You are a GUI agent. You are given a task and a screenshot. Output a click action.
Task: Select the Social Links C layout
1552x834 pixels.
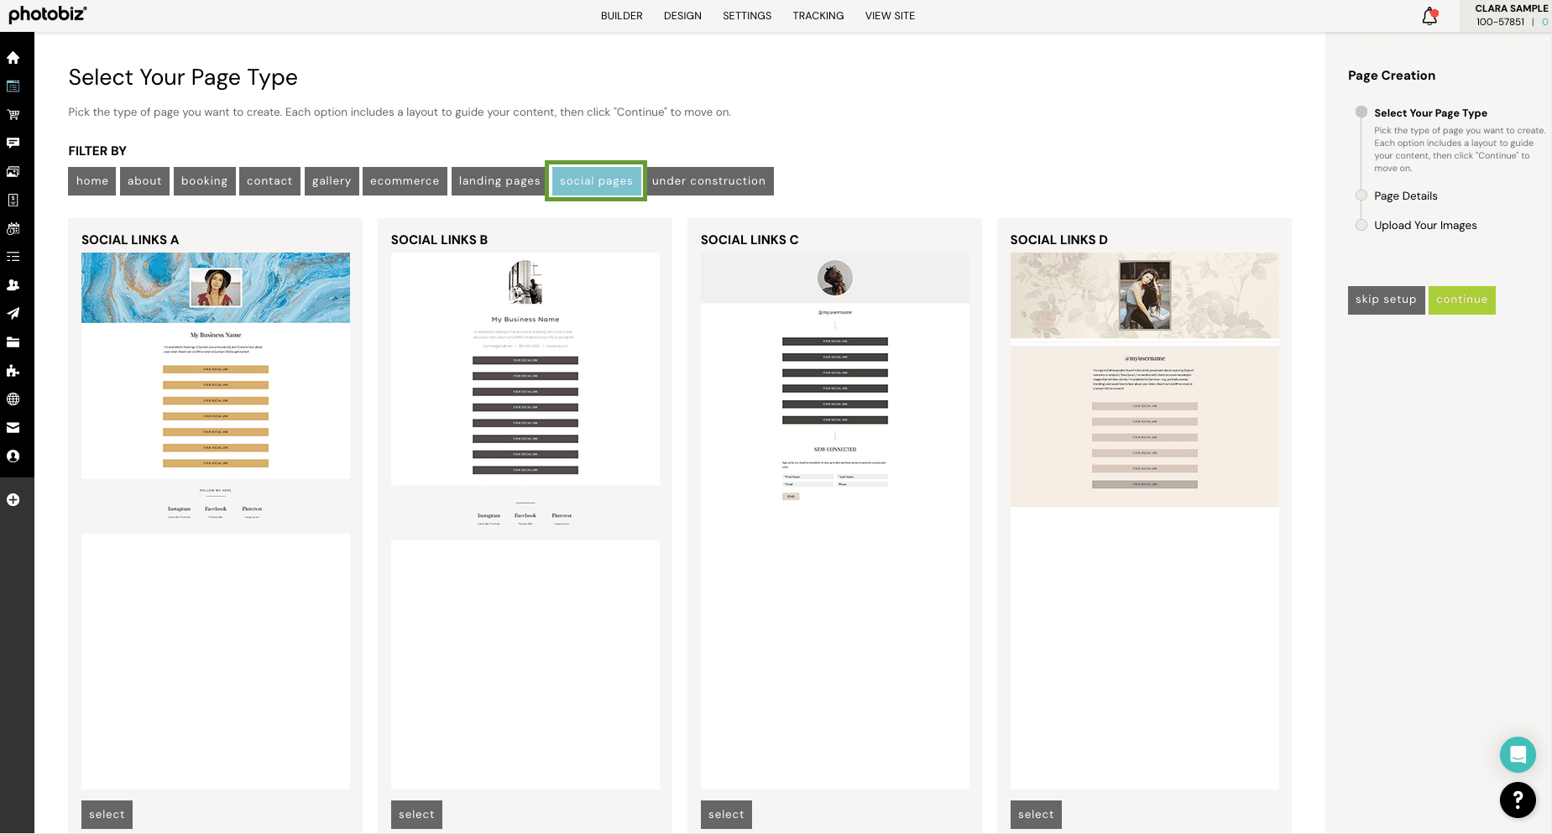(x=726, y=815)
